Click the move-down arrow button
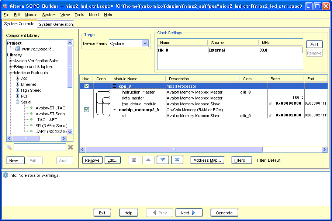332x221 pixels. (x=163, y=160)
